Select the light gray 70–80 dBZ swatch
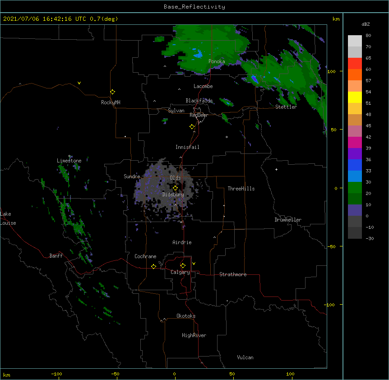The image size is (389, 380). pos(355,41)
